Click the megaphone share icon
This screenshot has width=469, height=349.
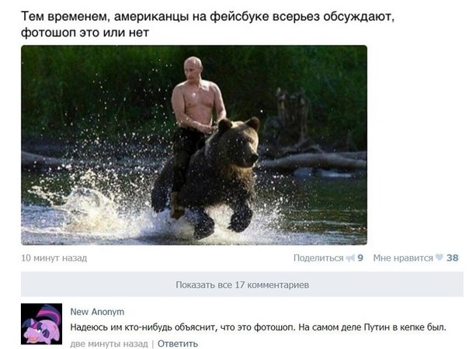pyautogui.click(x=350, y=257)
